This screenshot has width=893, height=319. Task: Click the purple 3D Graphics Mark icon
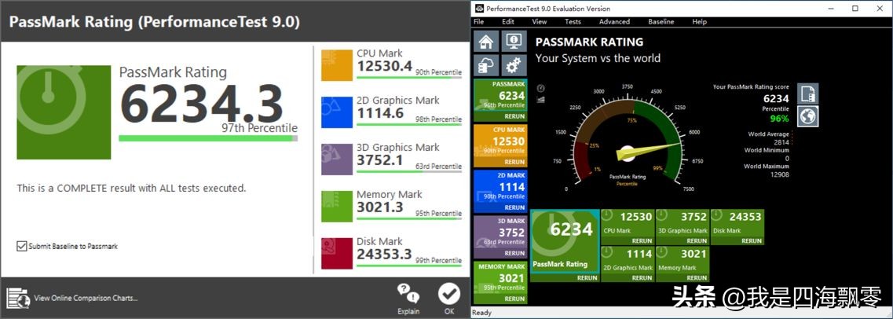(x=337, y=159)
